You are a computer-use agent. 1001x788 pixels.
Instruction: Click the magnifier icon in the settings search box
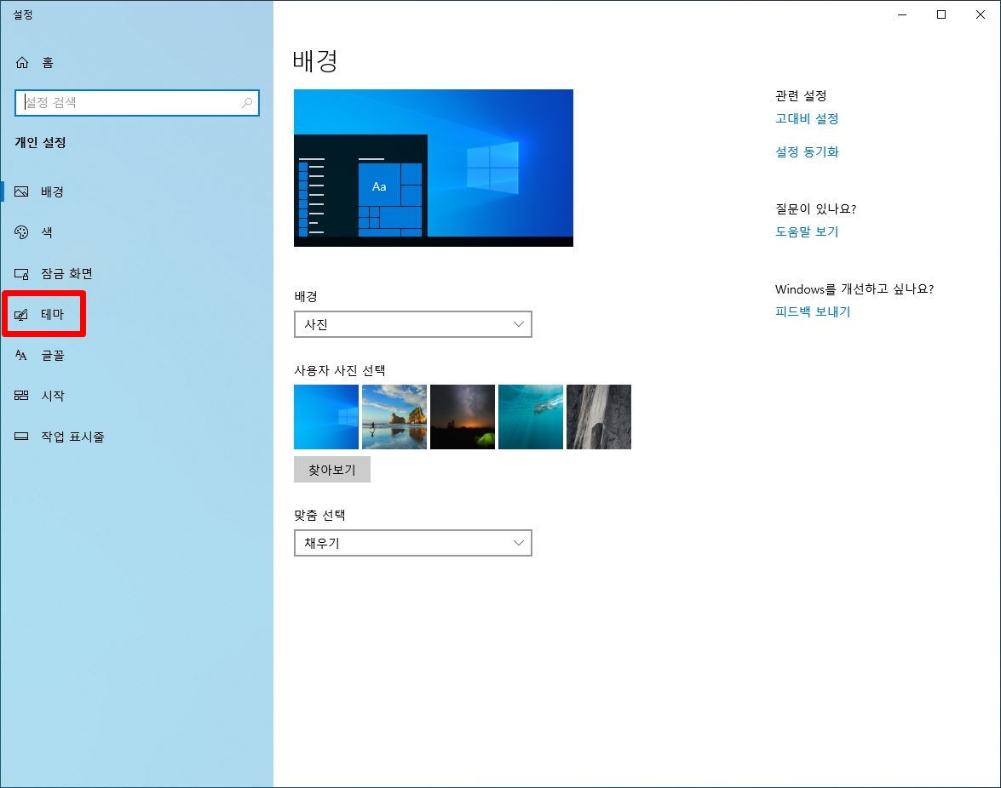coord(247,103)
